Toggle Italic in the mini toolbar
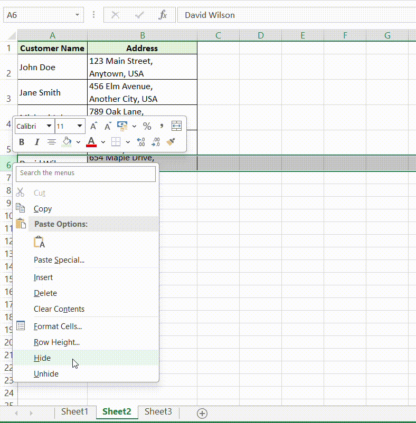416x423 pixels. tap(37, 142)
